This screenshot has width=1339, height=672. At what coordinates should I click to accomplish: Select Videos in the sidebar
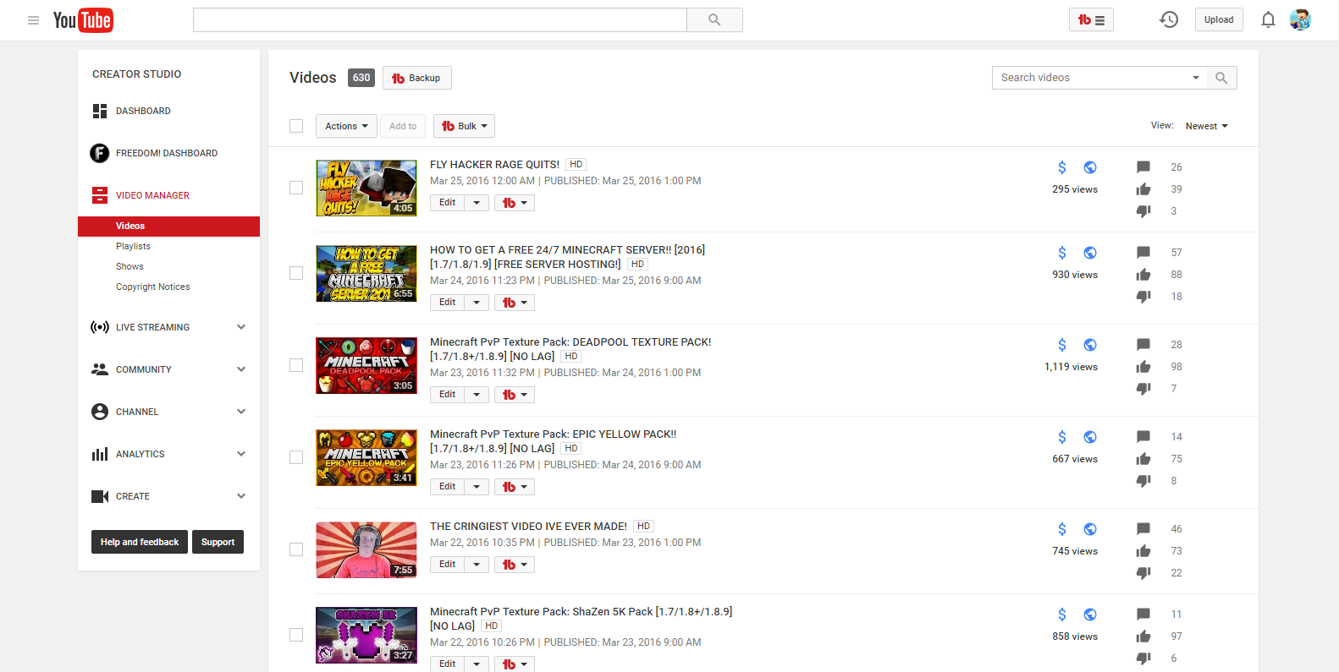(168, 226)
